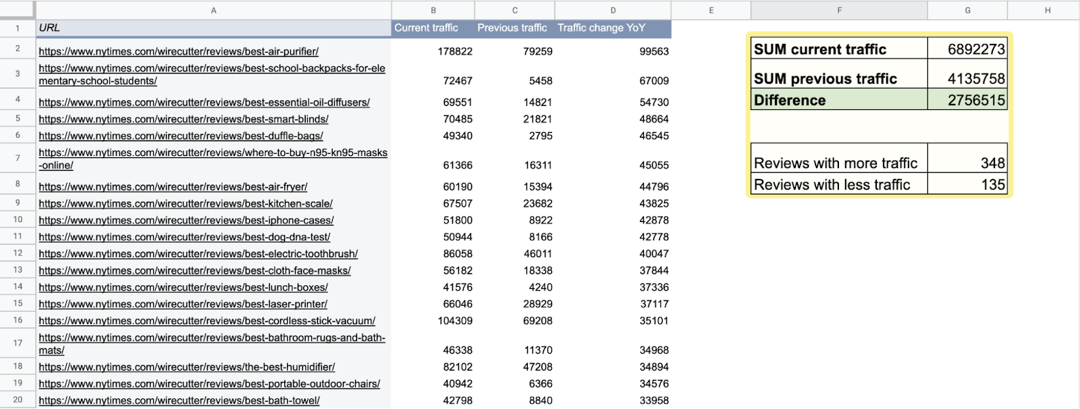This screenshot has width=1080, height=409.
Task: Select row 1 header
Action: pos(18,28)
